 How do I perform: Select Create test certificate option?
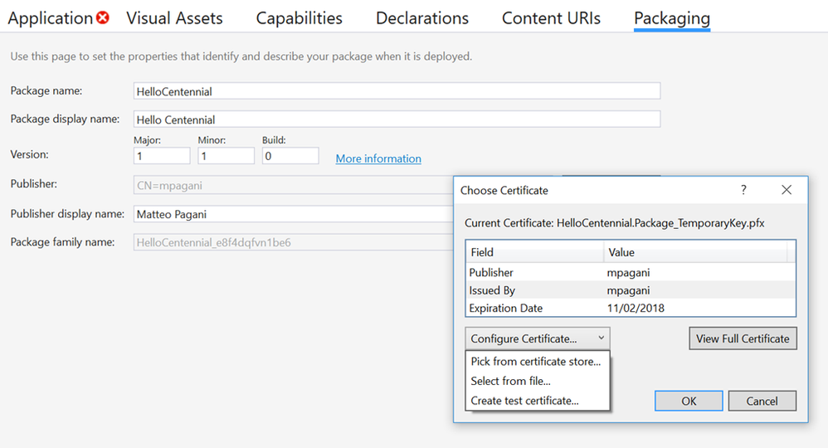click(x=525, y=401)
